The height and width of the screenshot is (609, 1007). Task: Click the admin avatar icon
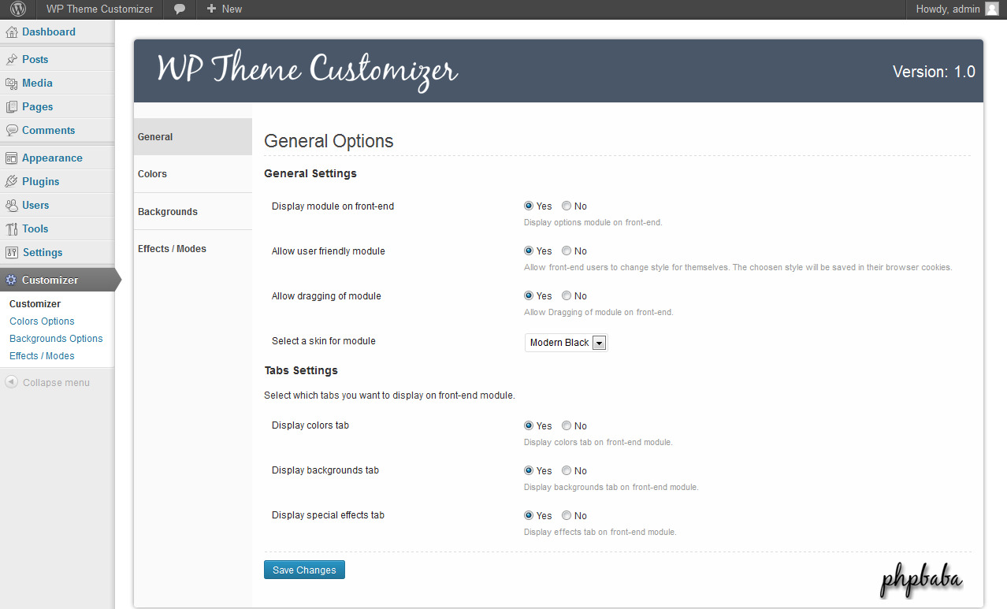(x=991, y=9)
